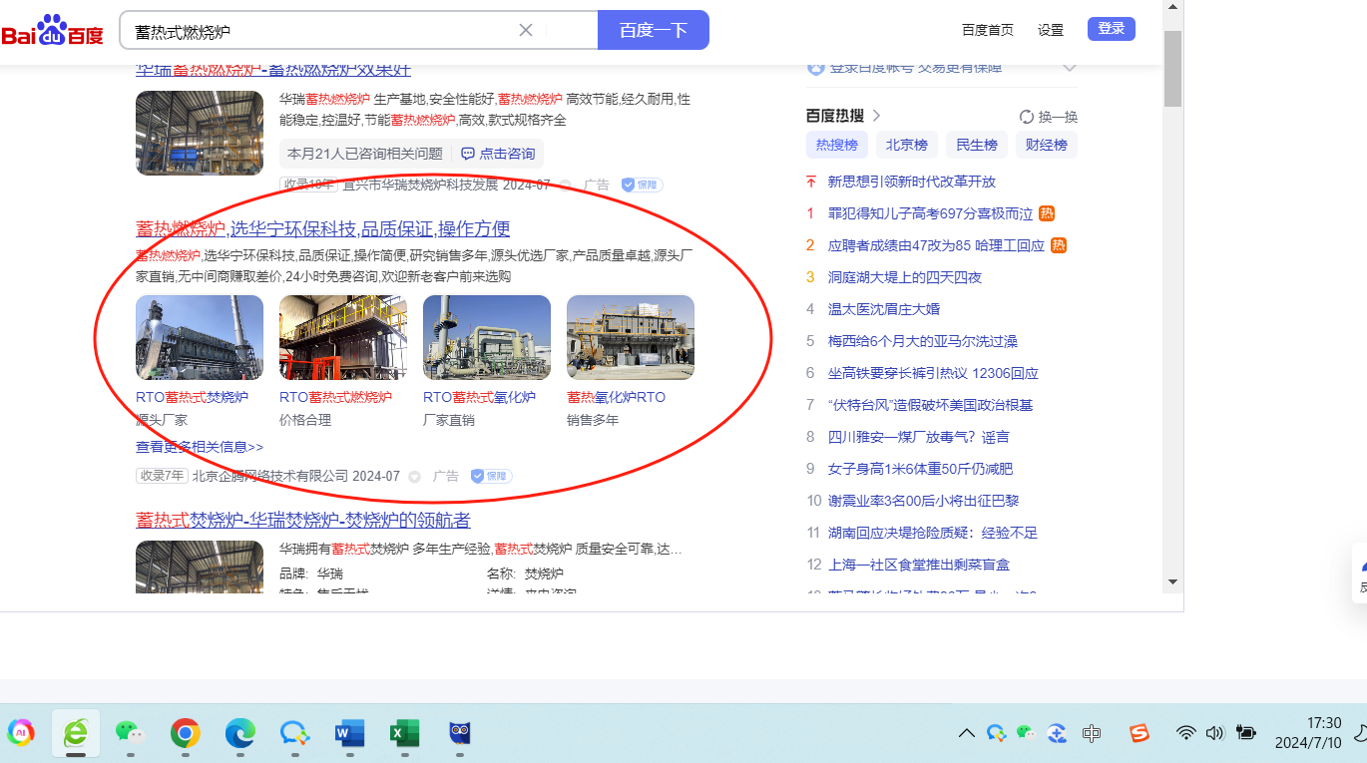Open hot search 坐高铁要穿长裤引热议 12306回应

tap(933, 373)
